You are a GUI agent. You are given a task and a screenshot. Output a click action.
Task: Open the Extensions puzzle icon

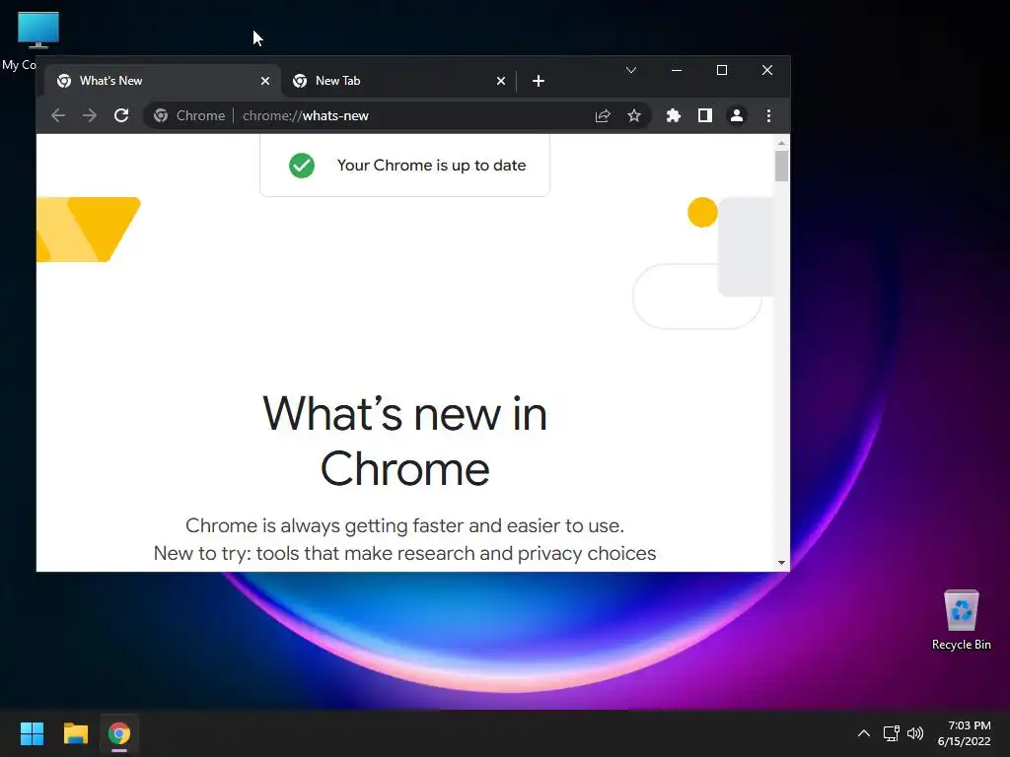point(673,116)
